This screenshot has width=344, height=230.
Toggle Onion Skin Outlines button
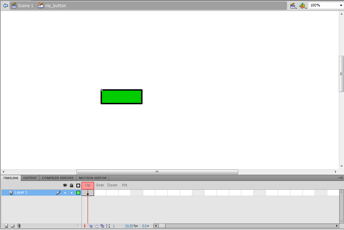(x=96, y=226)
